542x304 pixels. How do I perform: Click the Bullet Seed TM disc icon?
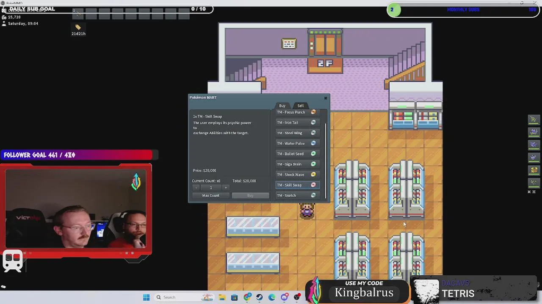(x=313, y=154)
